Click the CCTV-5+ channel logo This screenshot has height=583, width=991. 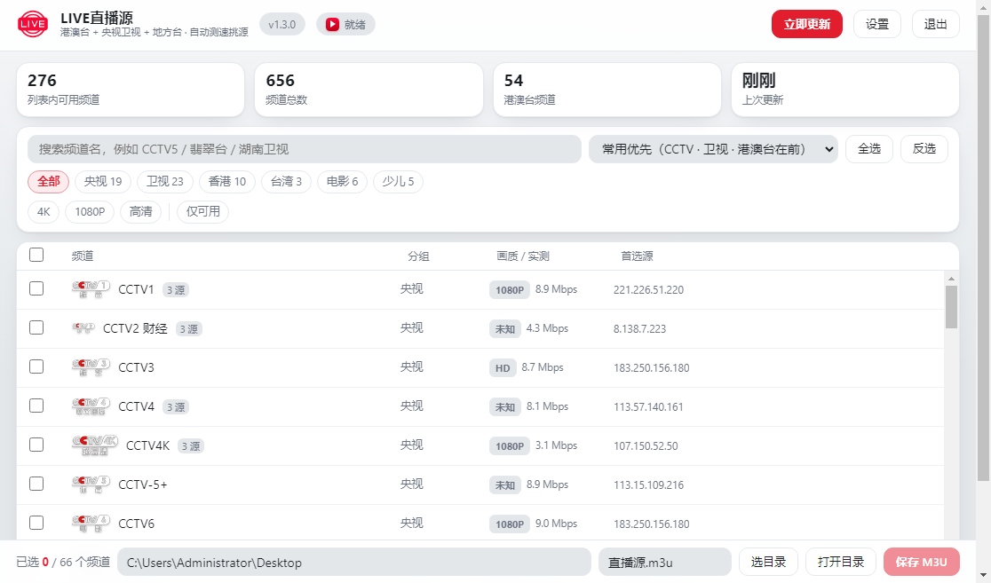(x=91, y=485)
